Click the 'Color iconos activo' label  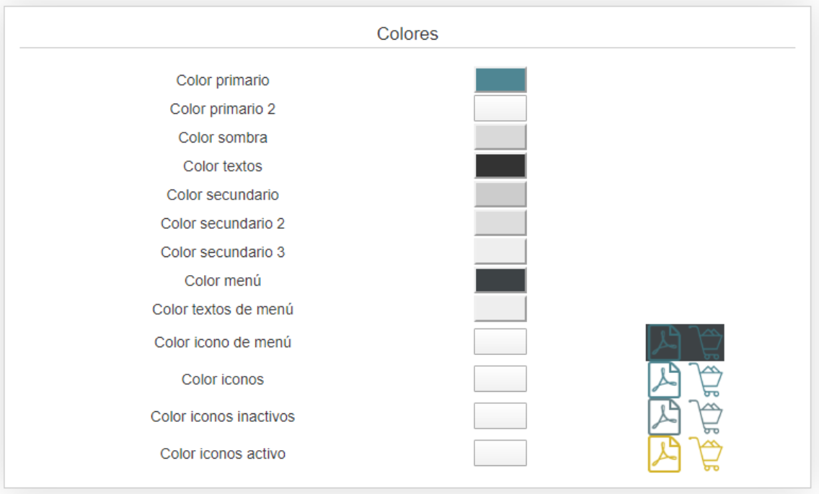(x=223, y=454)
